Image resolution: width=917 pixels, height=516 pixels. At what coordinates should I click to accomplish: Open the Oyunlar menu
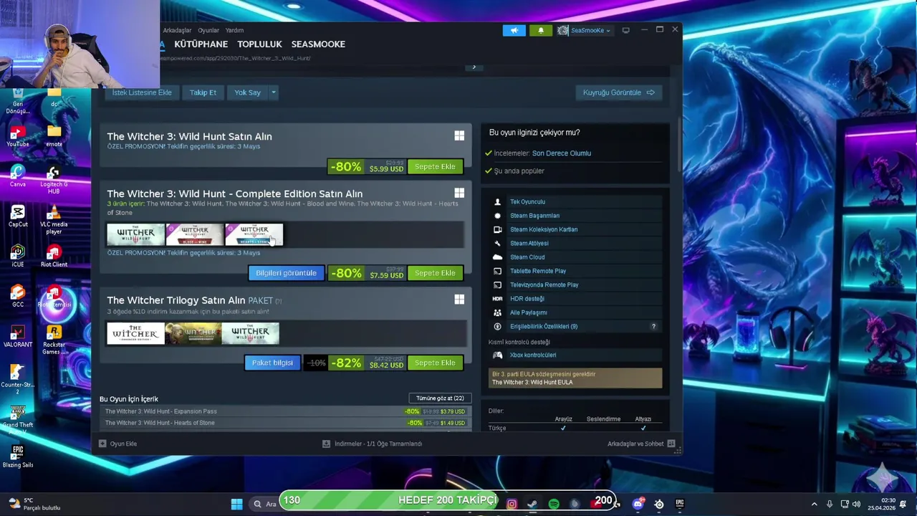tap(208, 30)
